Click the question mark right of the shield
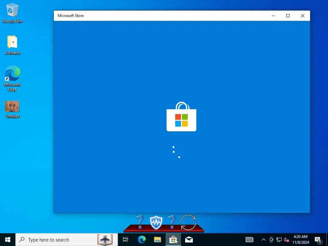This screenshot has width=328, height=246. tap(172, 222)
